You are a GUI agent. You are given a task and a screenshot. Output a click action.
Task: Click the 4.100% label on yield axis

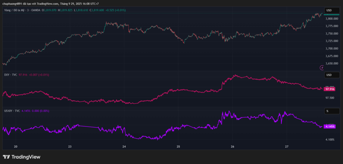(x=330, y=140)
